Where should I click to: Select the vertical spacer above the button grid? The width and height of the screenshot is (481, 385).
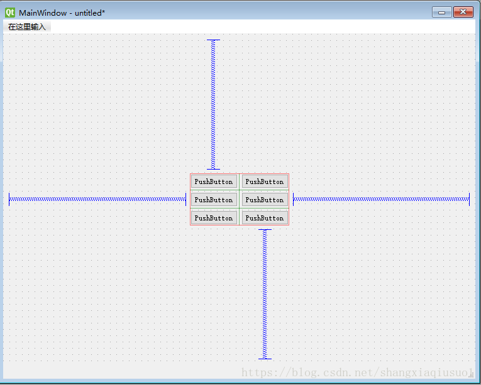tap(213, 104)
